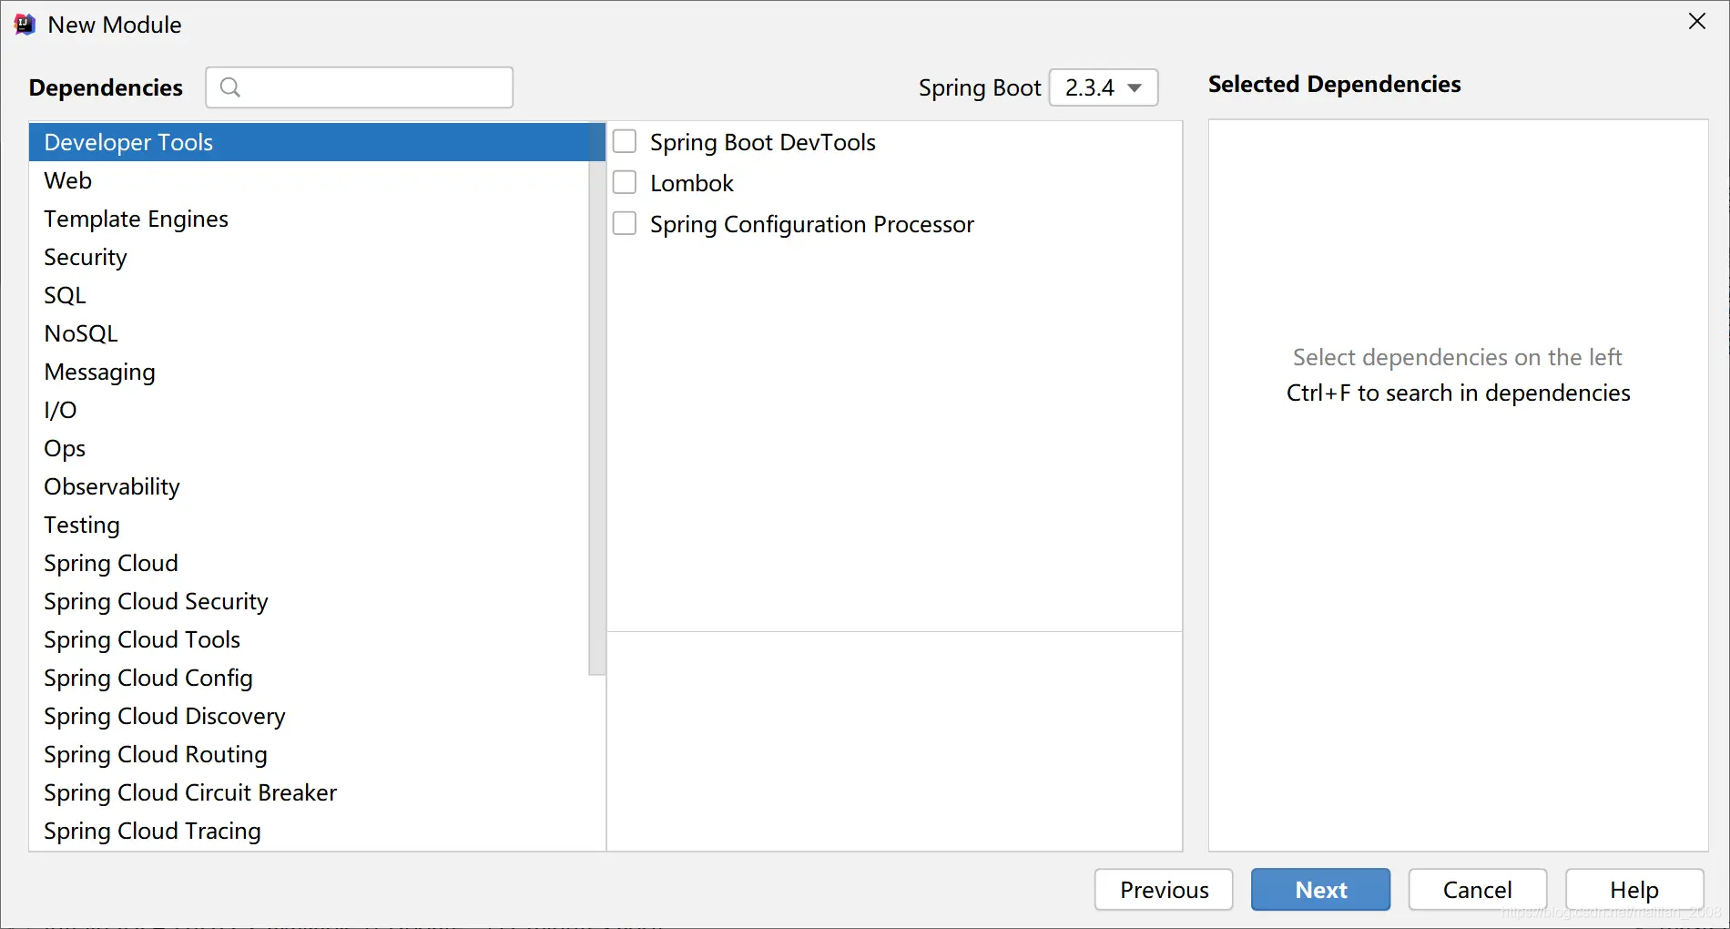Select the Spring Cloud category
This screenshot has height=929, width=1730.
(310, 563)
